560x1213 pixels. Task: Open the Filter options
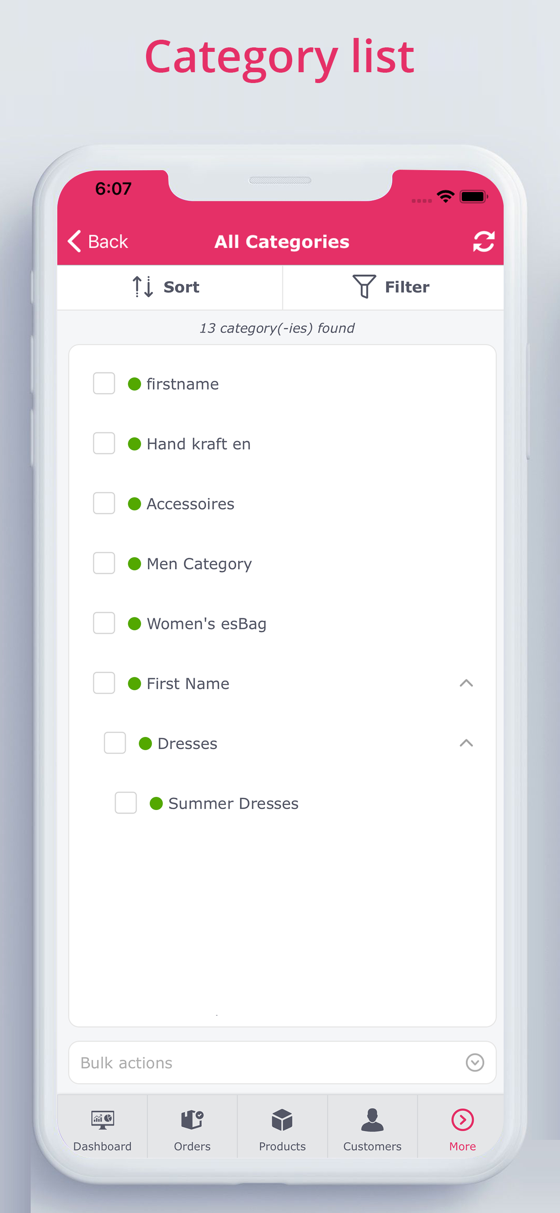point(393,287)
